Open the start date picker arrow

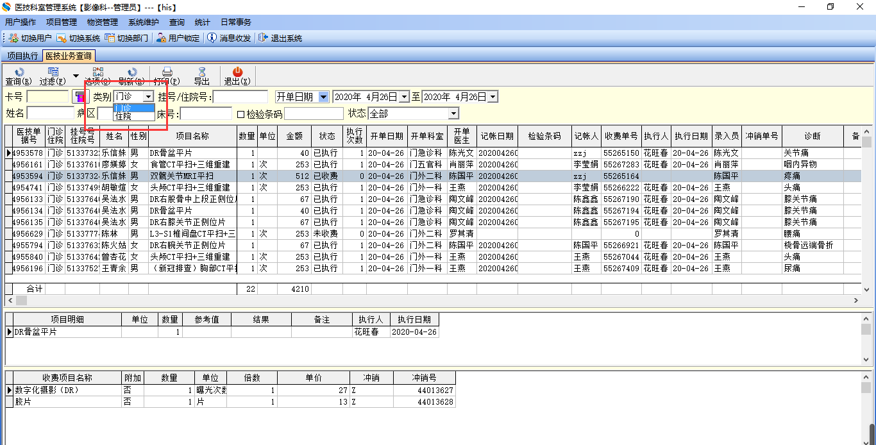pyautogui.click(x=403, y=97)
